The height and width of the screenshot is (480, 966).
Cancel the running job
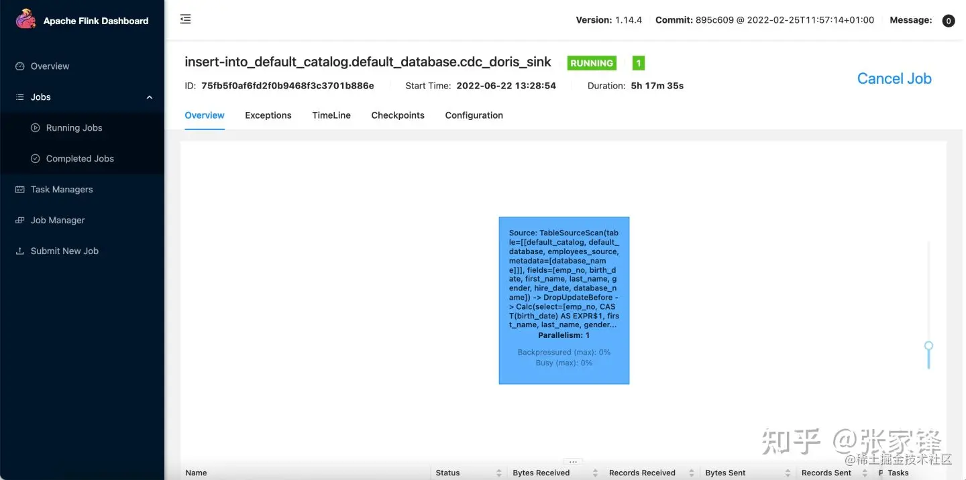click(x=894, y=78)
